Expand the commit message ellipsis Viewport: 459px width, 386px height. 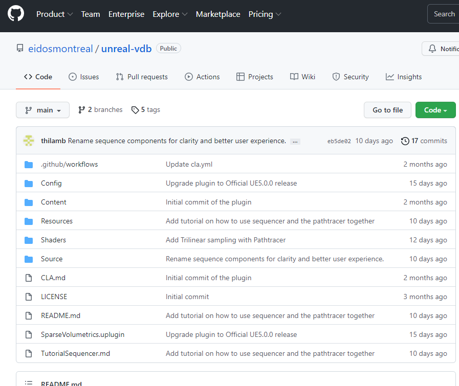point(295,142)
